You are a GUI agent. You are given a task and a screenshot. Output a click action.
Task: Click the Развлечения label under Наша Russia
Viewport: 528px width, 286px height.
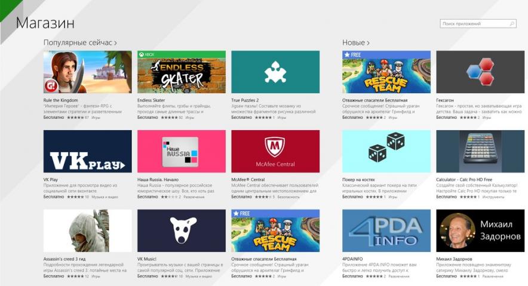194,197
